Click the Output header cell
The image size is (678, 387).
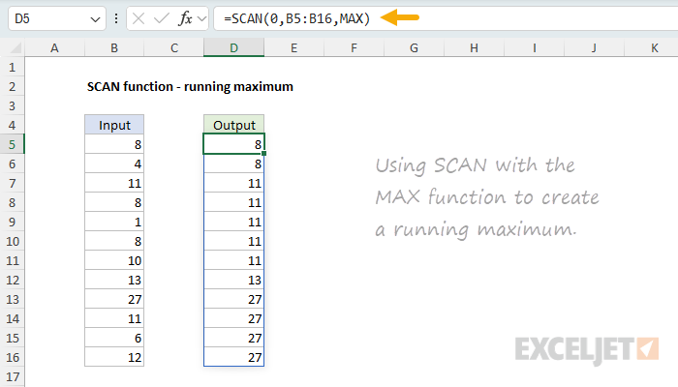pos(233,125)
